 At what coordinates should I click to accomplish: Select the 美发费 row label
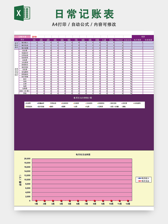pyautogui.click(x=25, y=69)
